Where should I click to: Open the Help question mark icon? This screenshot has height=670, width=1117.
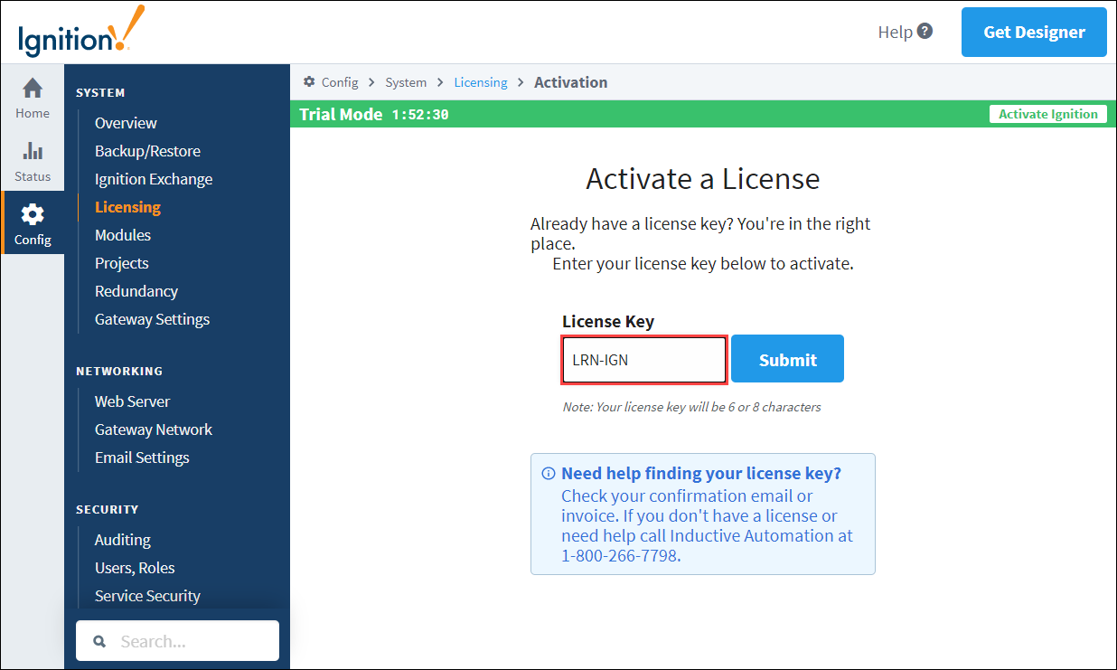pyautogui.click(x=925, y=31)
